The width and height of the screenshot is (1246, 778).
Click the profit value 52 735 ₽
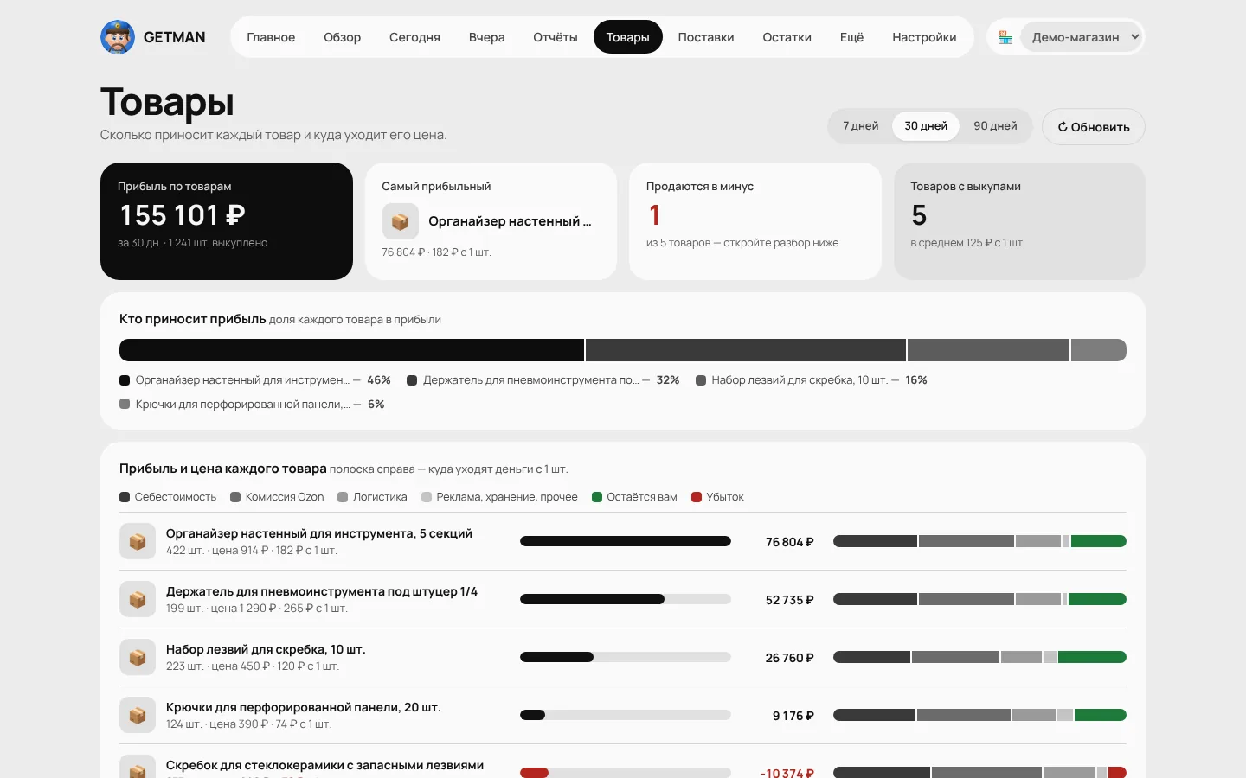790,600
